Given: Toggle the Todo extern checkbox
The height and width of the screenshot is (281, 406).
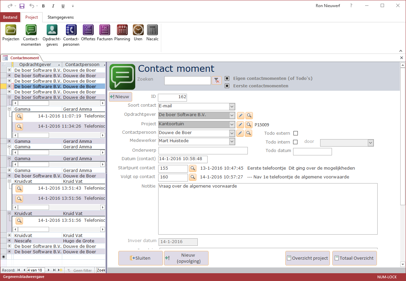Looking at the screenshot, I should pyautogui.click(x=296, y=133).
